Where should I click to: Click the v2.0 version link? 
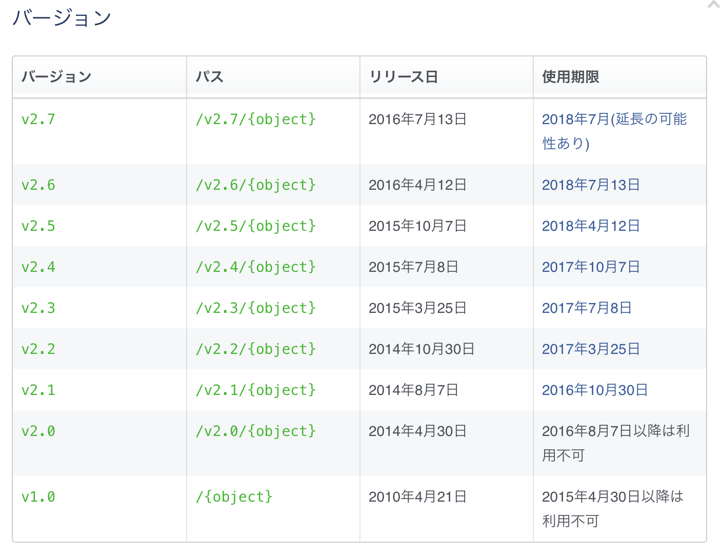pos(38,431)
